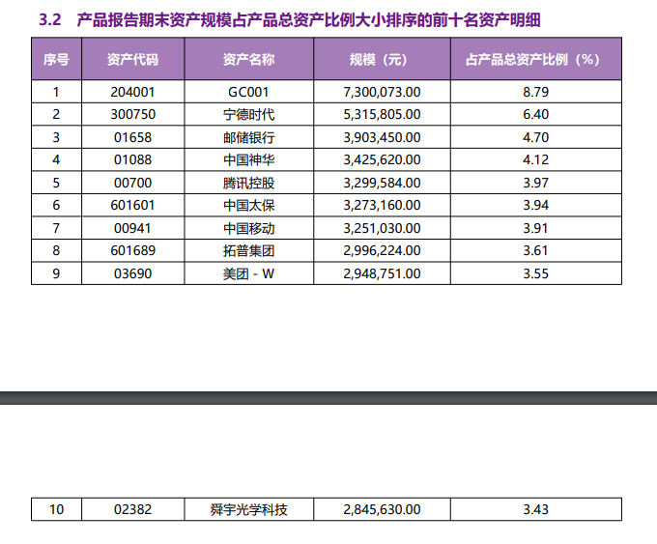The image size is (657, 544).
Task: Click asset code 601601
Action: coord(132,205)
